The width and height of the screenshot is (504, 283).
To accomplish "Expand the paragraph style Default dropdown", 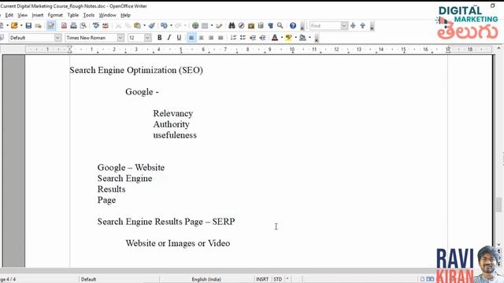I will (x=57, y=38).
